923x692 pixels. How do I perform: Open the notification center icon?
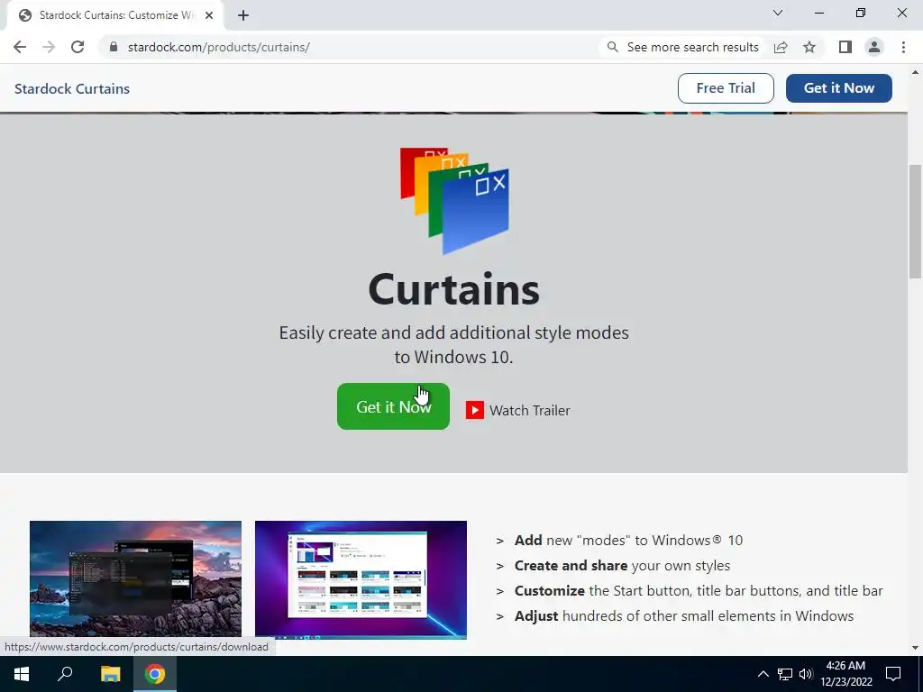tap(893, 674)
